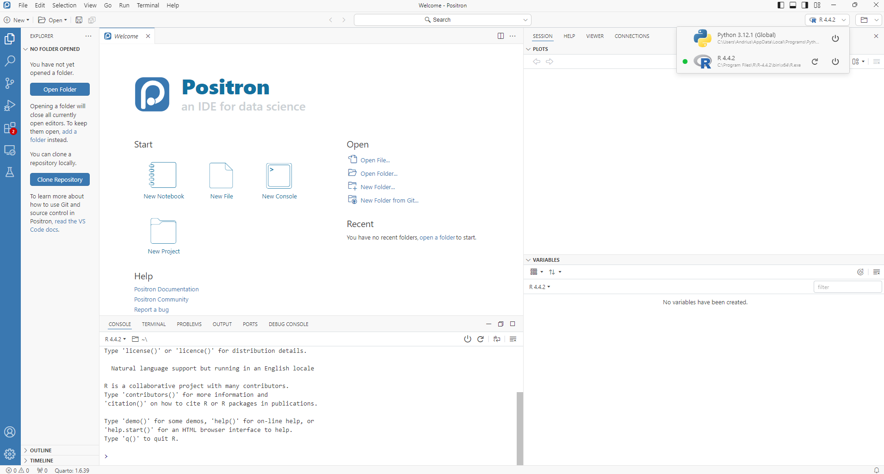The width and height of the screenshot is (884, 474).
Task: Toggle the primary side bar layout
Action: tap(781, 5)
